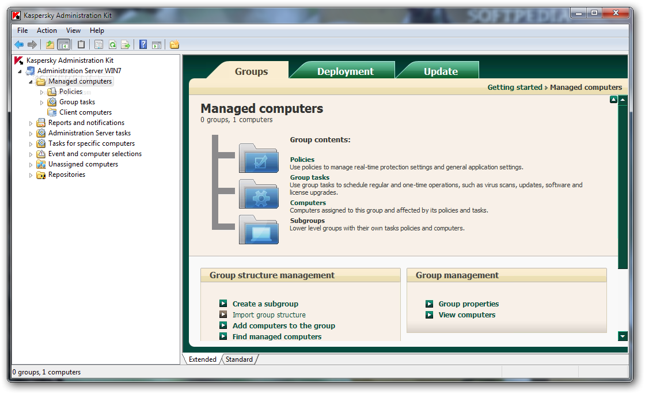Open the Group tasks link in Group contents

pyautogui.click(x=309, y=177)
